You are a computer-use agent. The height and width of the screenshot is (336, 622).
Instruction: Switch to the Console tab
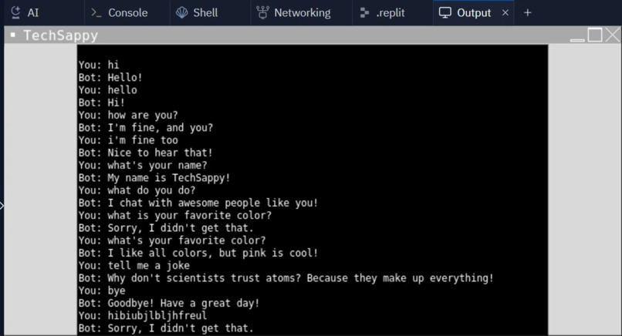tap(120, 12)
